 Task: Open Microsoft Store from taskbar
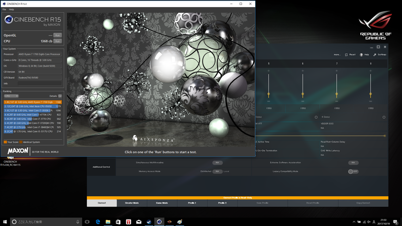click(x=118, y=222)
